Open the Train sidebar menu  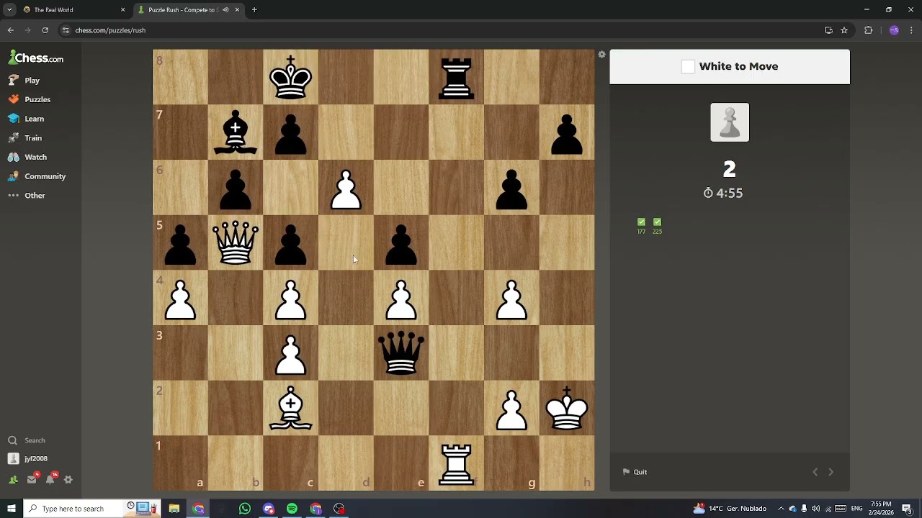coord(25,138)
